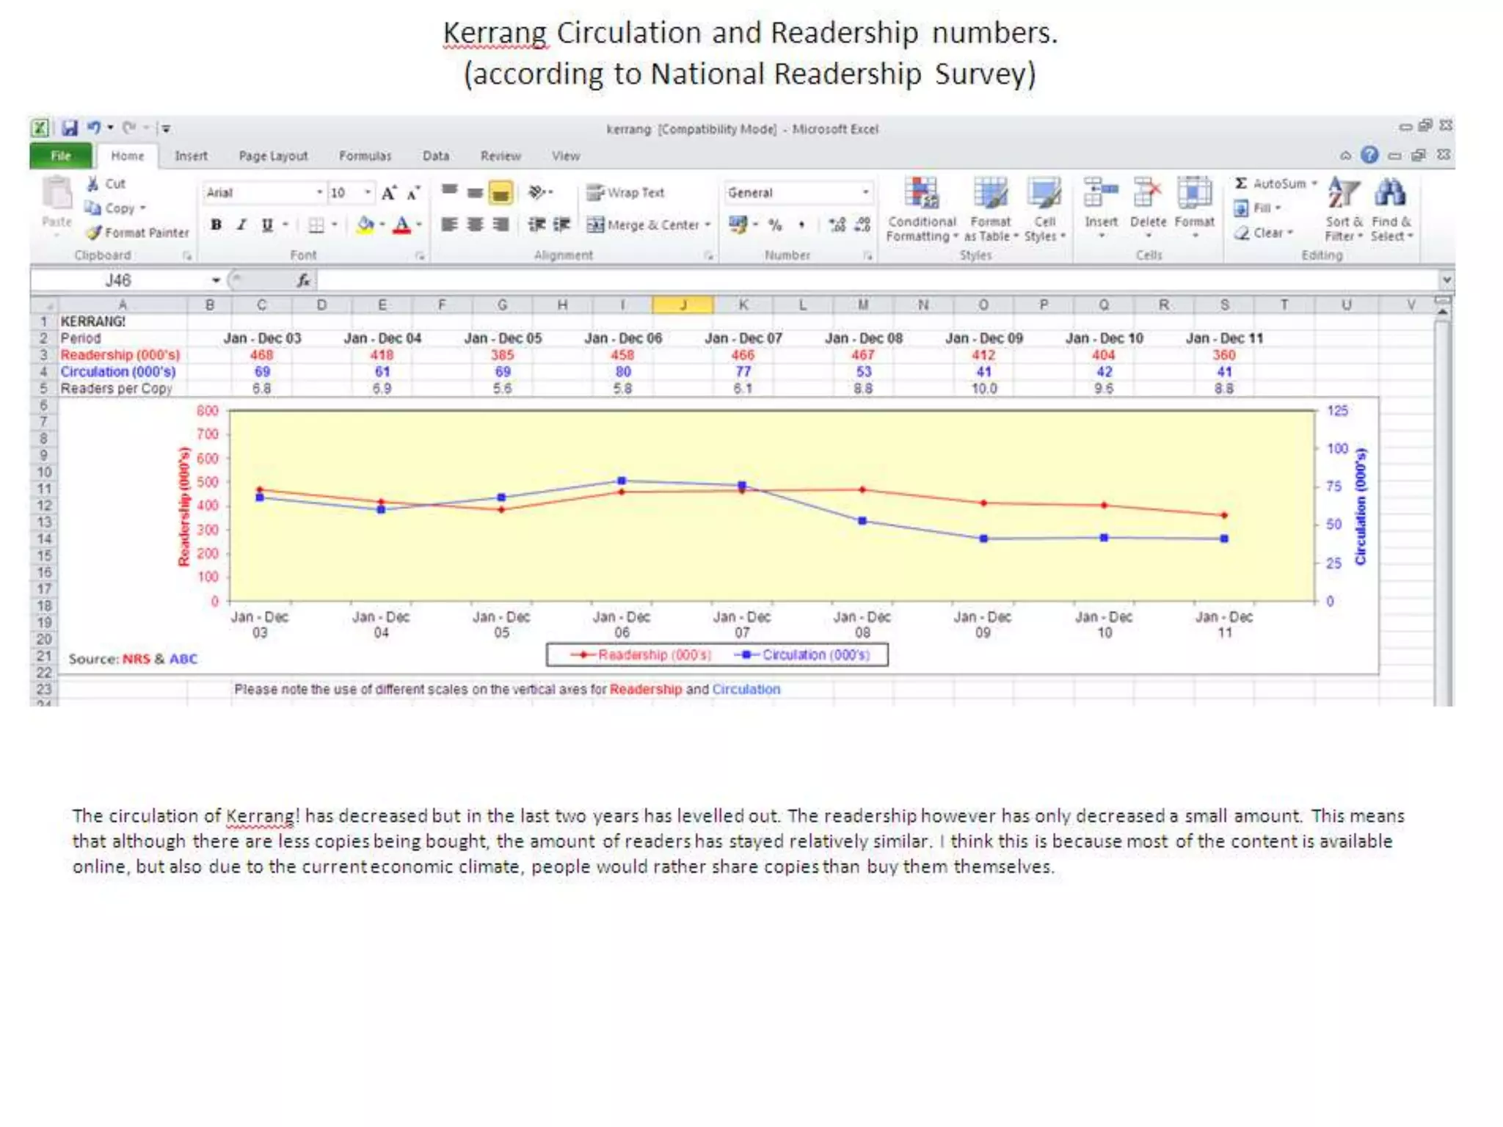Toggle Wrap Text option

coord(626,193)
